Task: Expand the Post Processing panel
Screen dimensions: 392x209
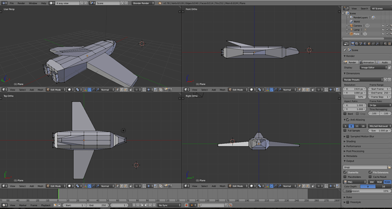Action: [355, 151]
